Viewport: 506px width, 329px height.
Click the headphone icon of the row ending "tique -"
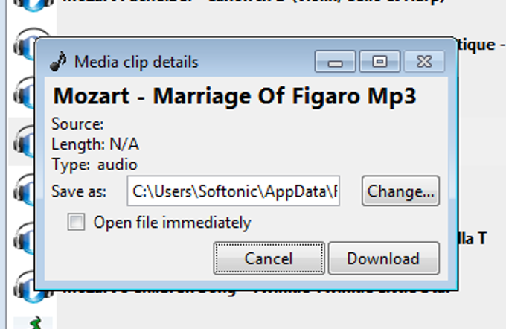[x=25, y=44]
